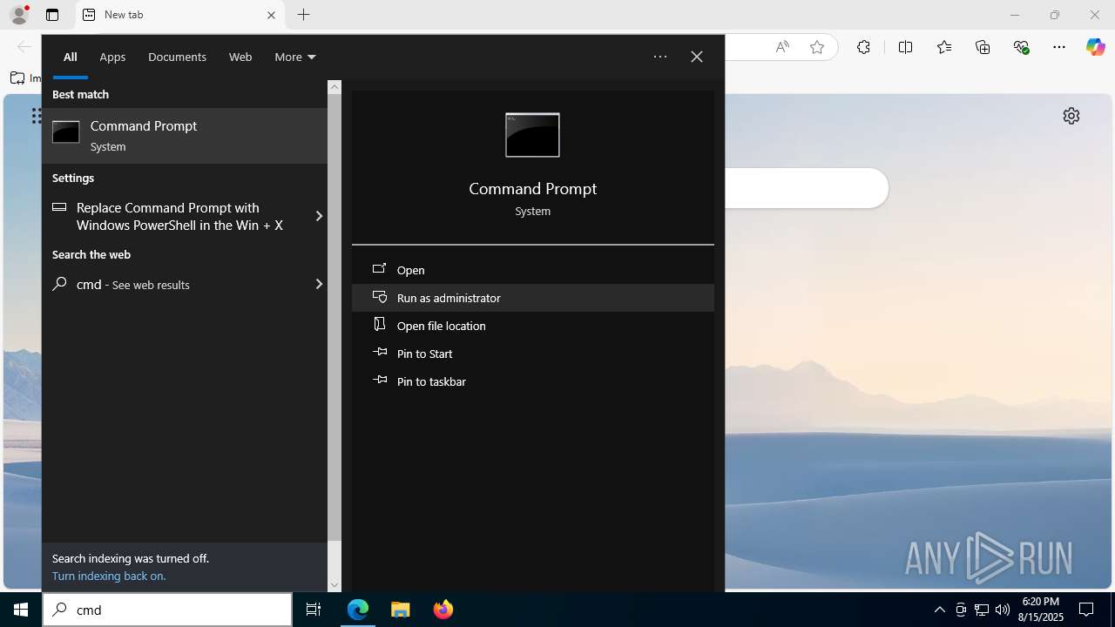Viewport: 1115px width, 627px height.
Task: Open Edge tab actions menu icon
Action: (x=52, y=15)
